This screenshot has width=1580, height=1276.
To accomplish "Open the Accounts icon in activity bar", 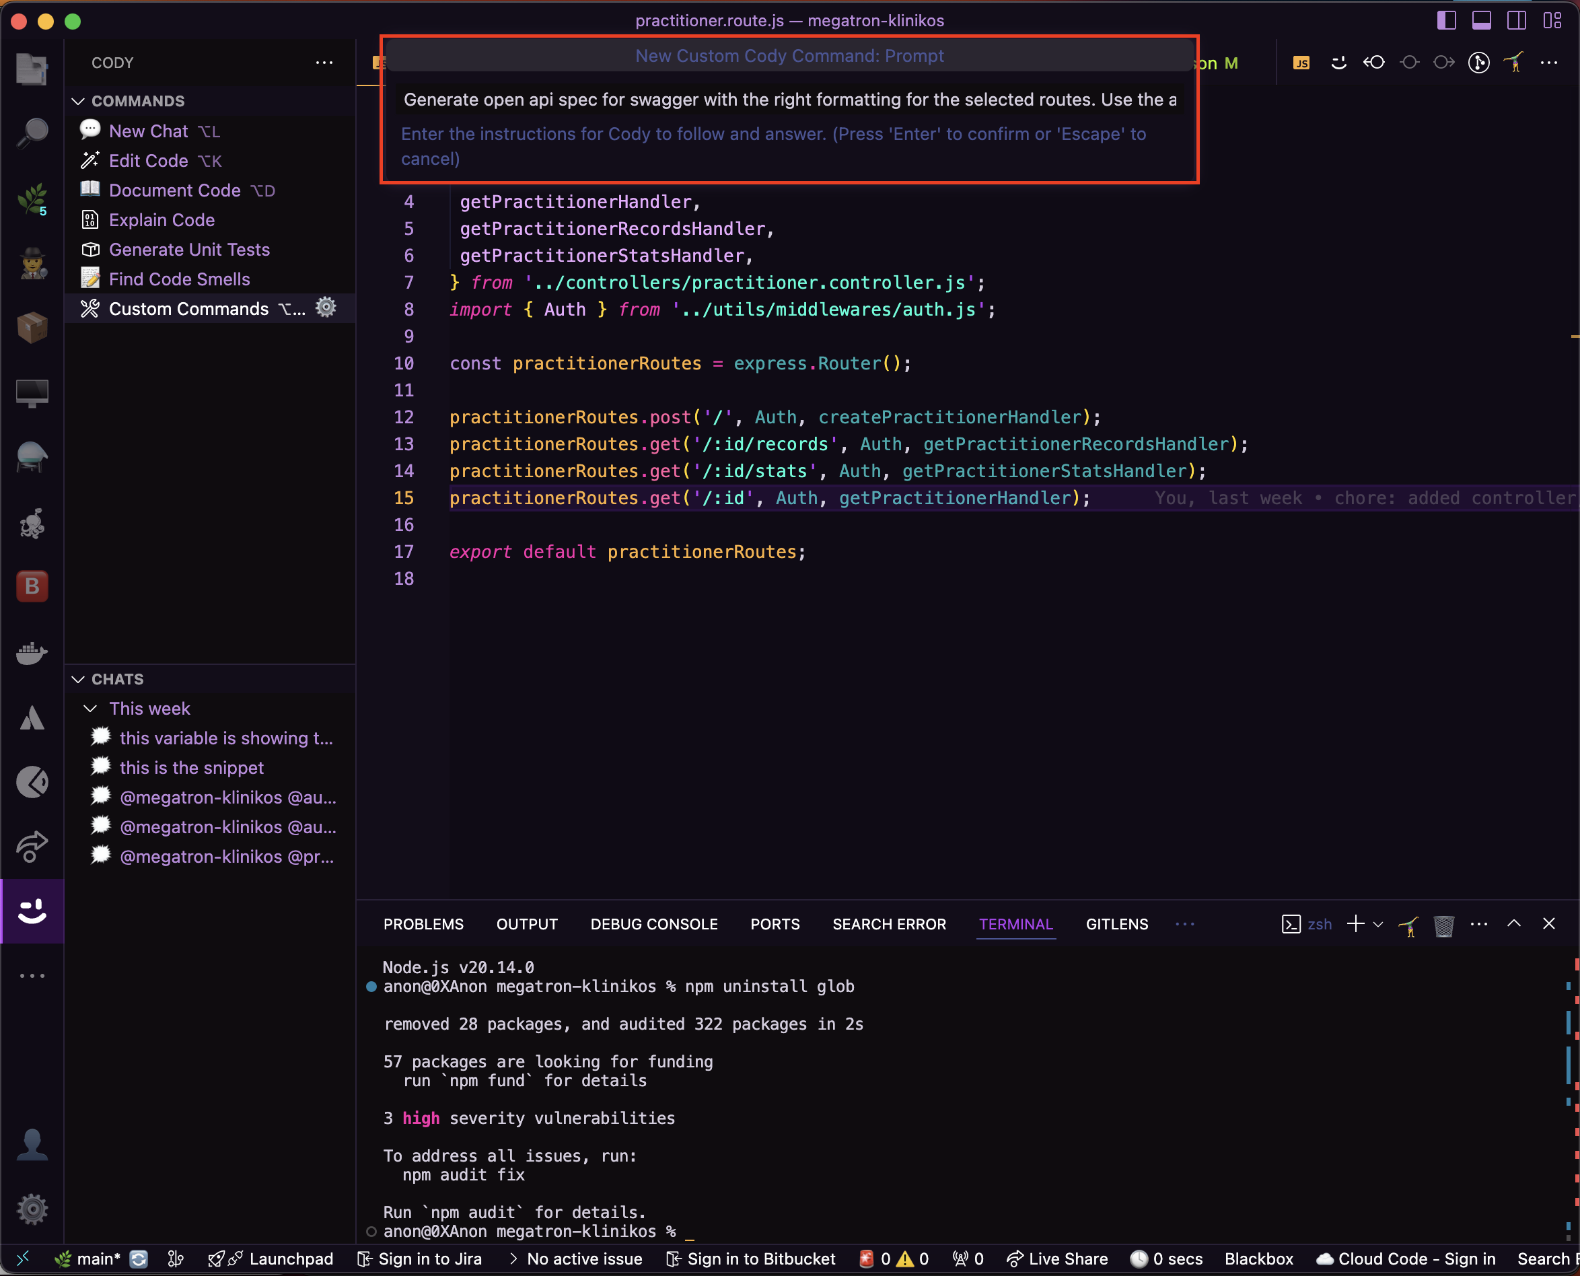I will [x=32, y=1145].
